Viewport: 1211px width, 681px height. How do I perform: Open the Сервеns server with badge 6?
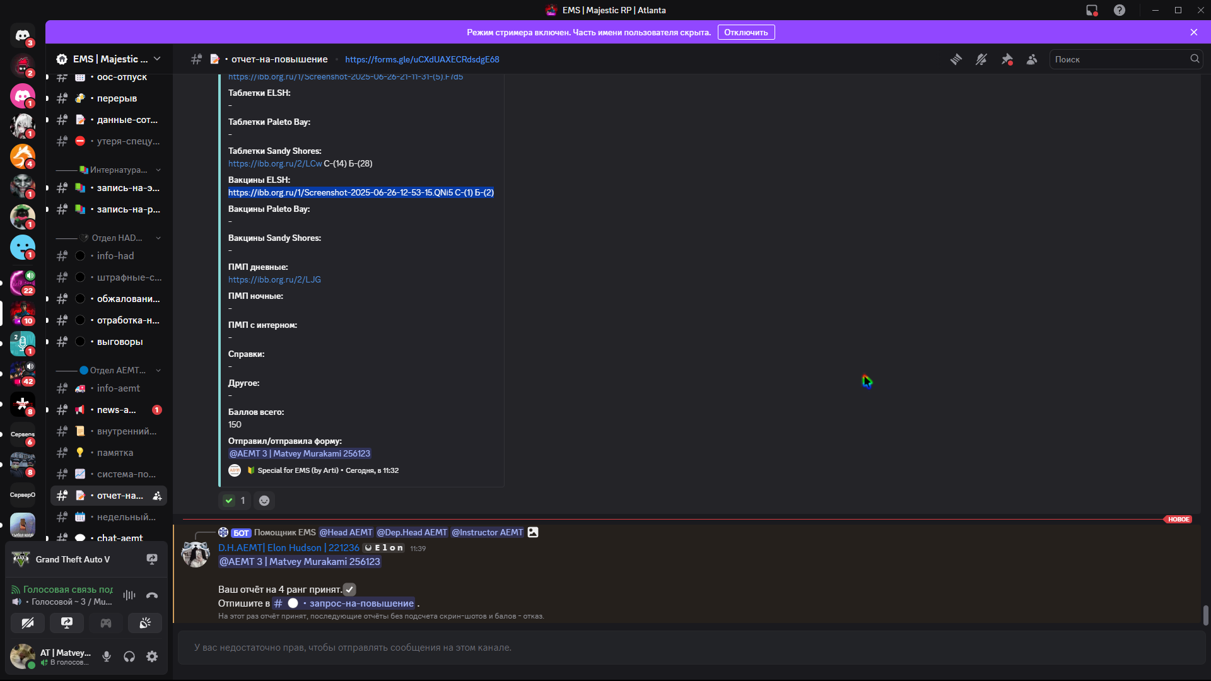[x=23, y=434]
